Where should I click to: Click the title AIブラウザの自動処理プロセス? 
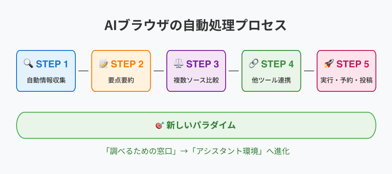[x=195, y=26]
